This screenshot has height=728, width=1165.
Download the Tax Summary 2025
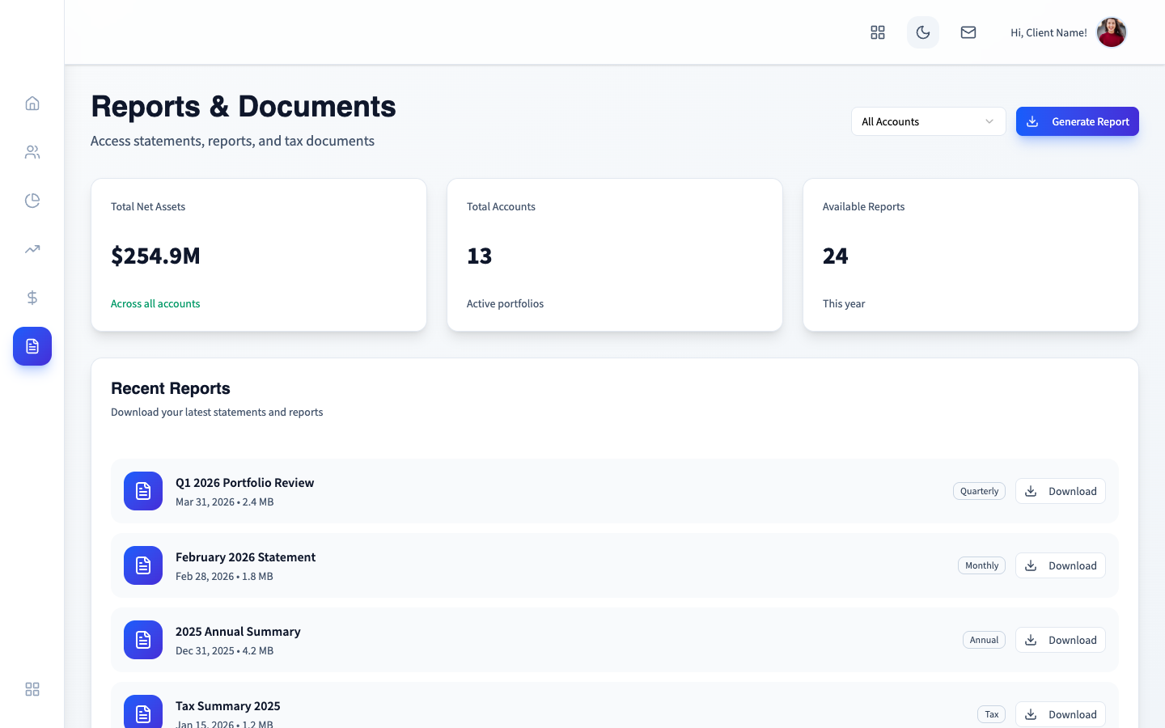[x=1060, y=714]
